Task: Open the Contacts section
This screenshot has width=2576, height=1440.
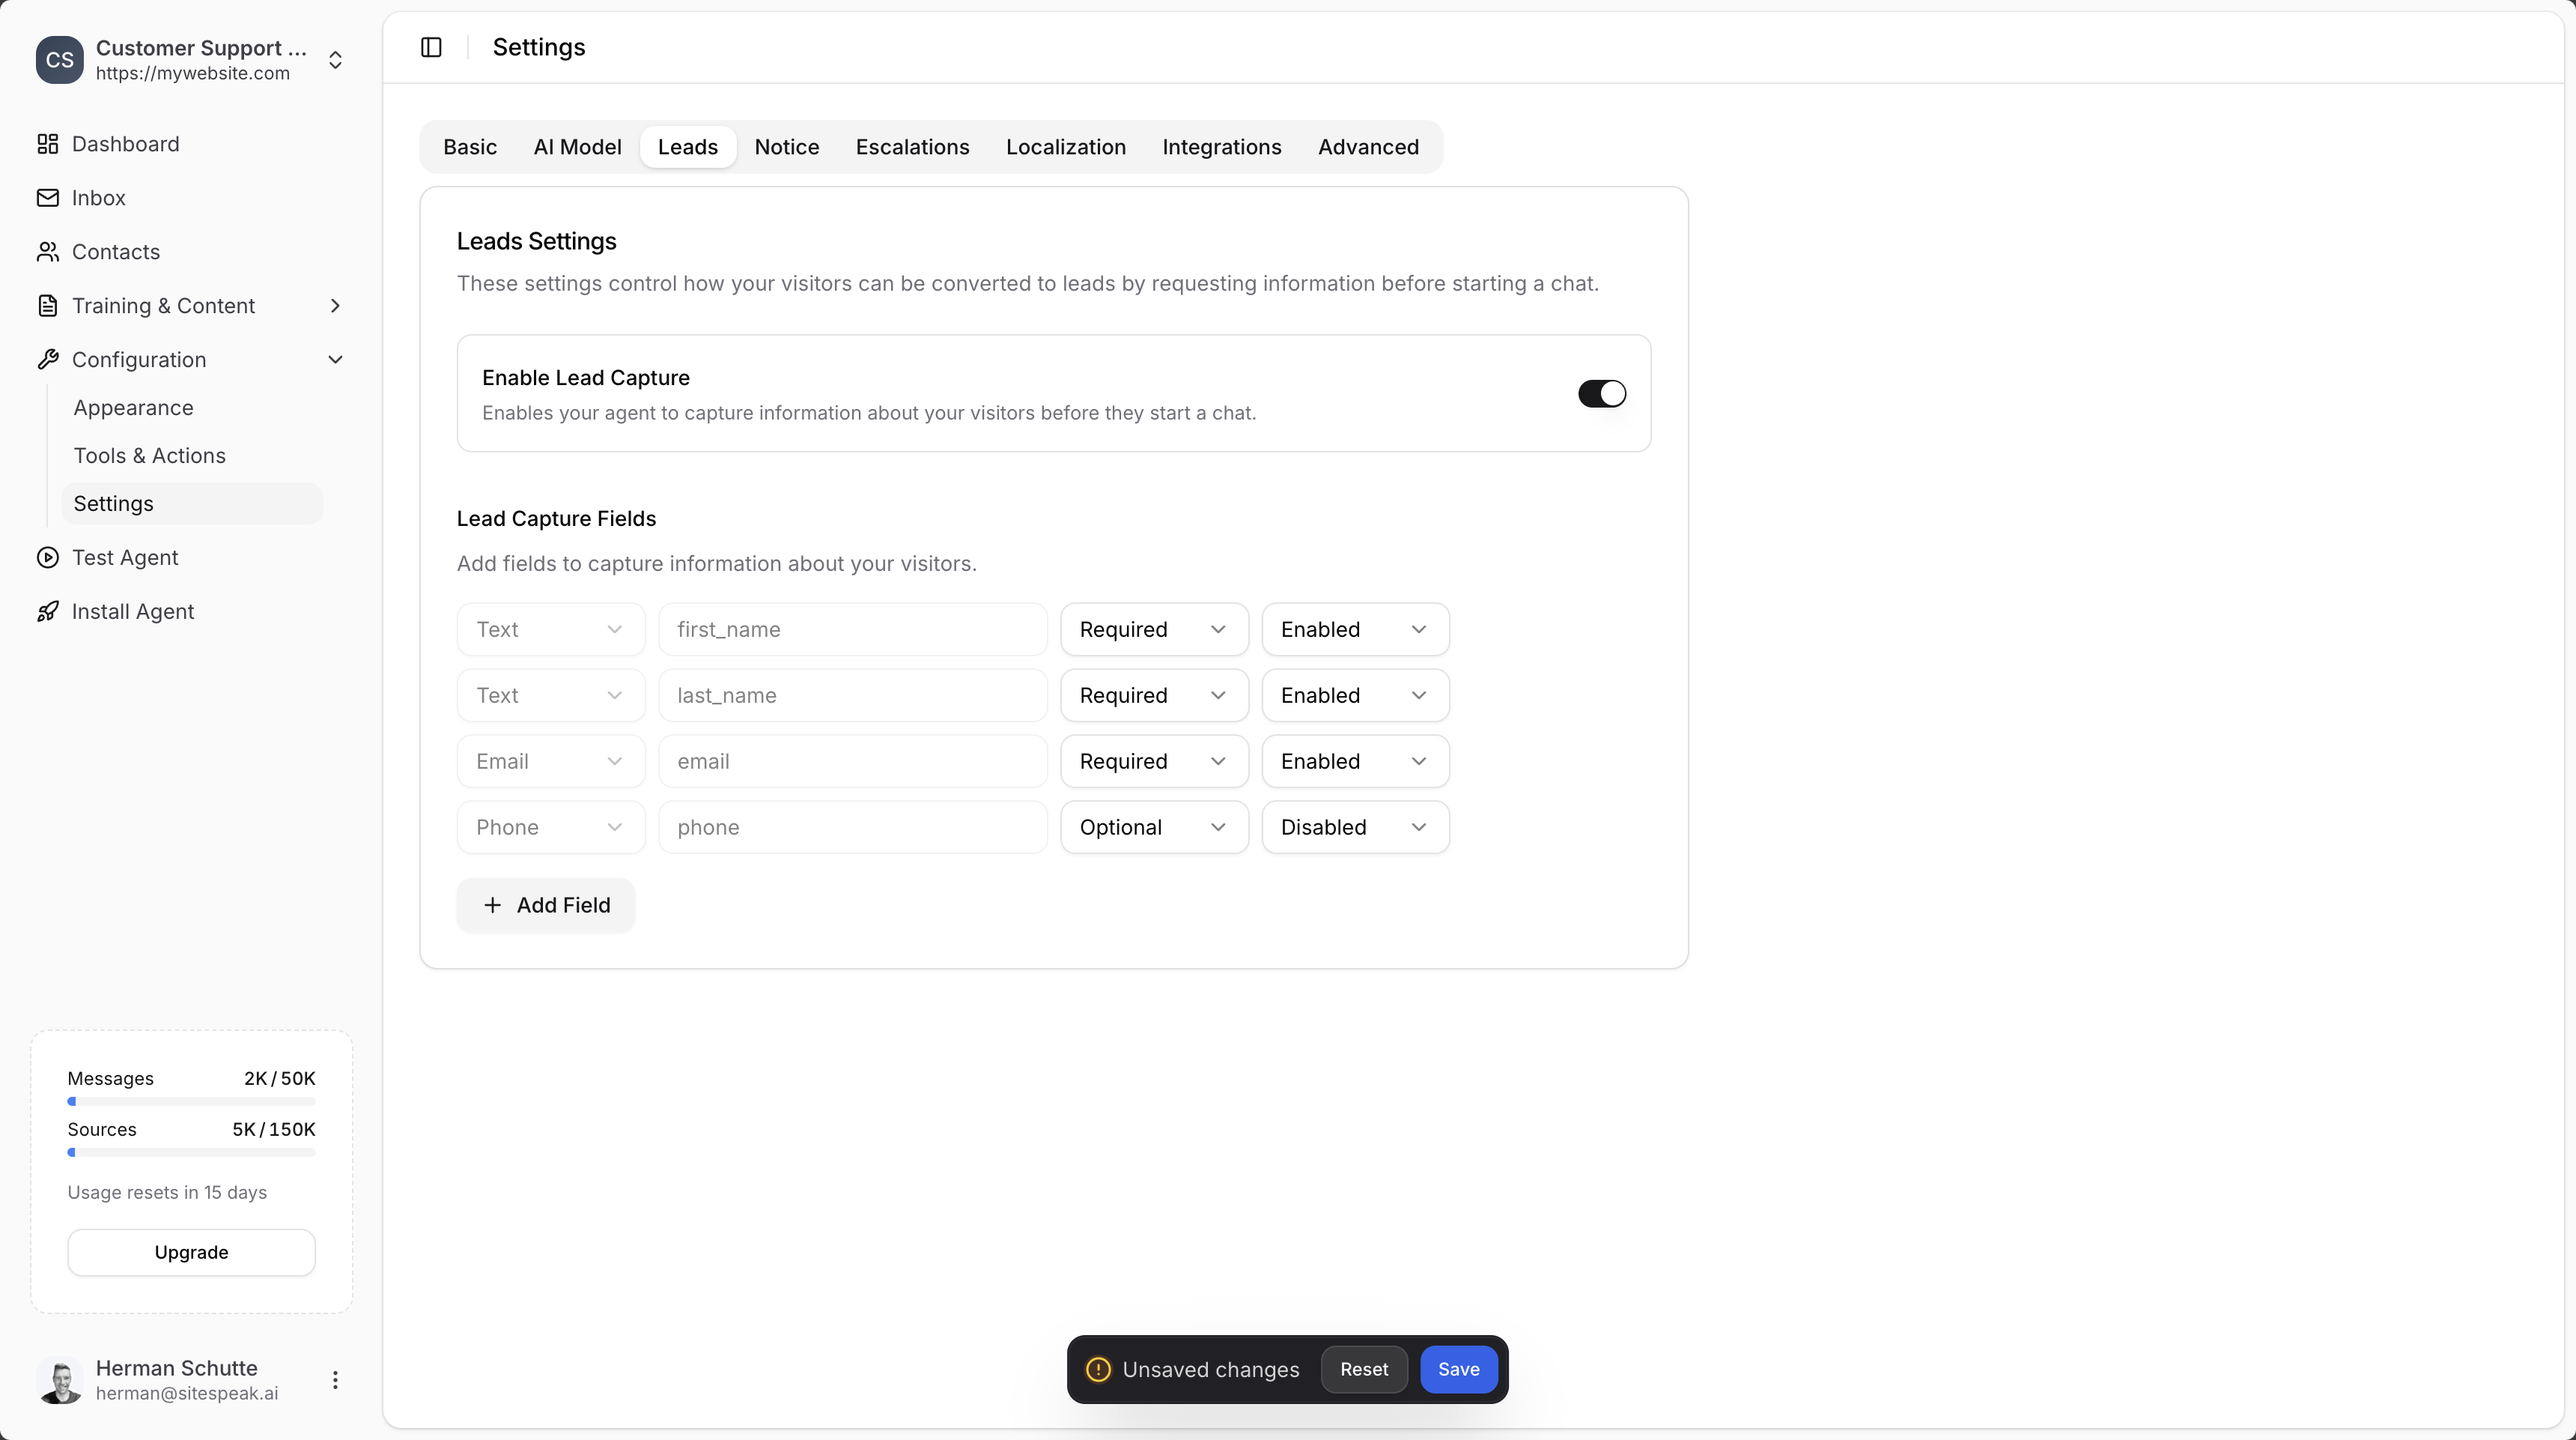Action: (116, 251)
